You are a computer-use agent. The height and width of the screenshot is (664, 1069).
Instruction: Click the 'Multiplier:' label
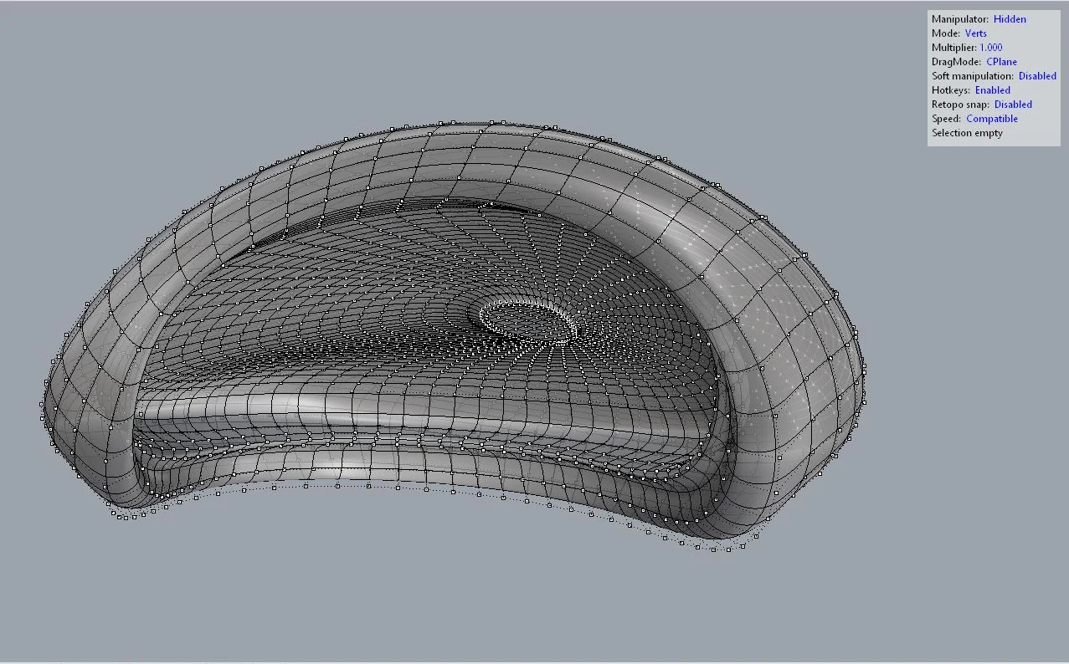[954, 48]
